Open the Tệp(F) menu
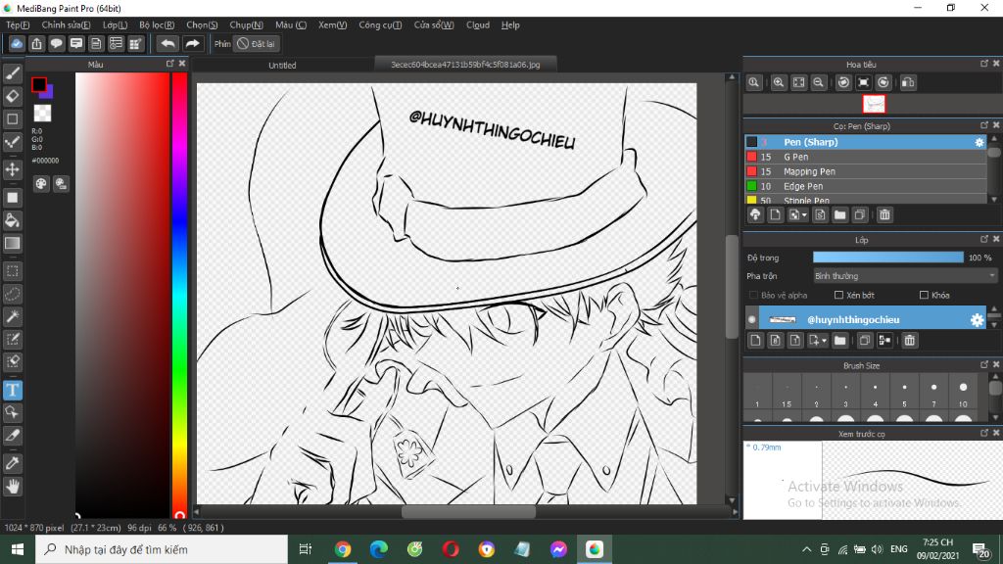This screenshot has width=1003, height=564. coord(18,24)
